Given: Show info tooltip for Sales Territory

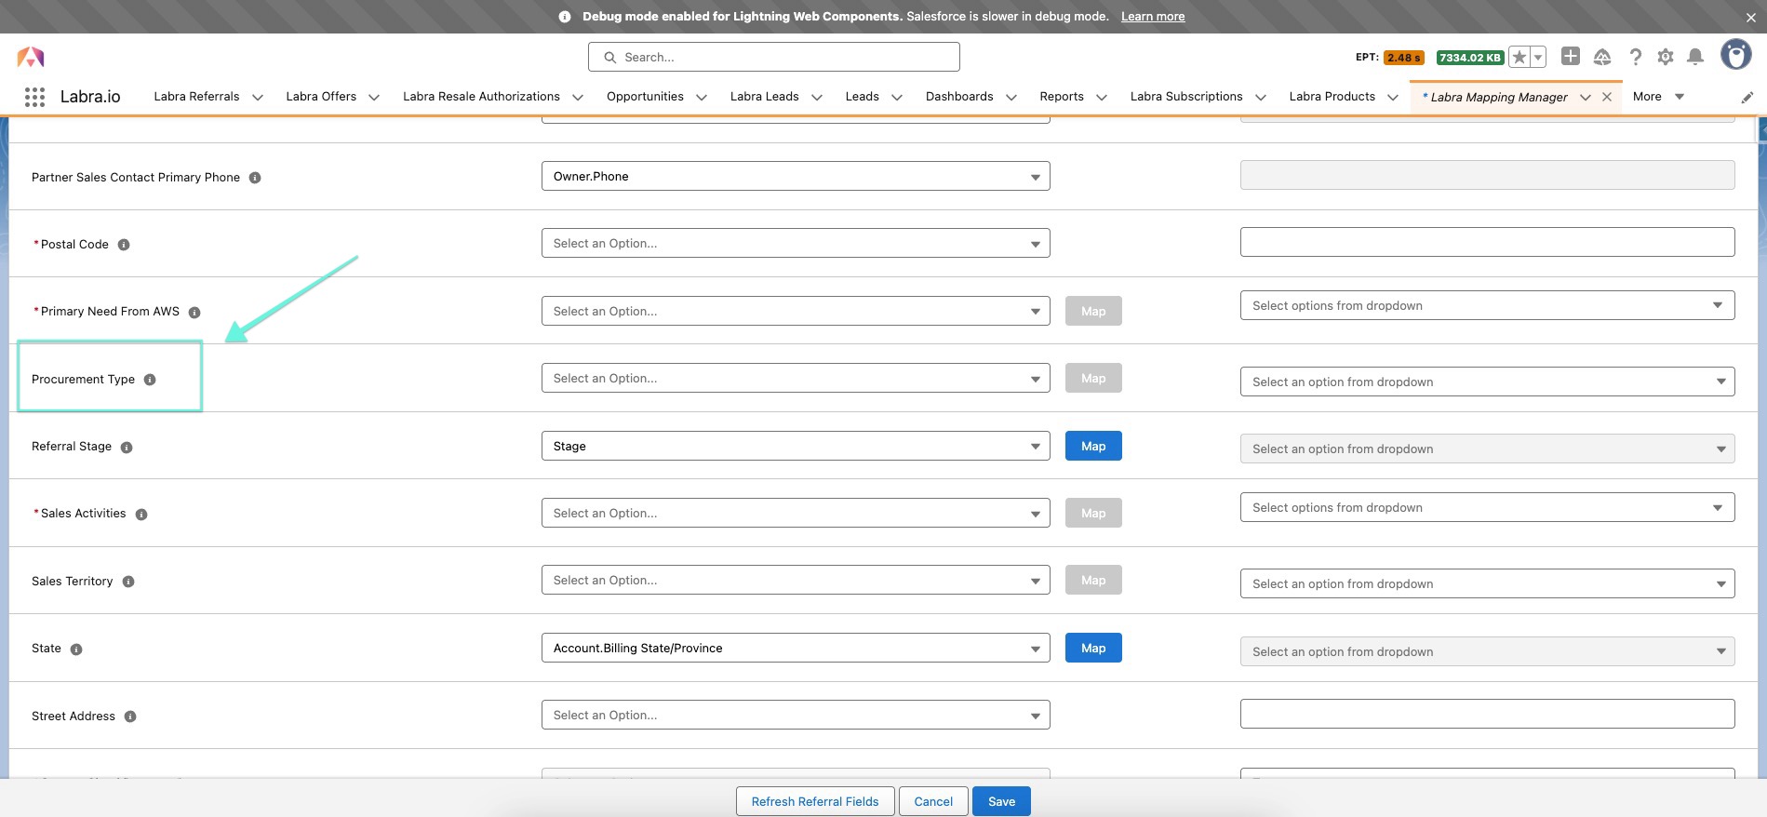Looking at the screenshot, I should [128, 582].
